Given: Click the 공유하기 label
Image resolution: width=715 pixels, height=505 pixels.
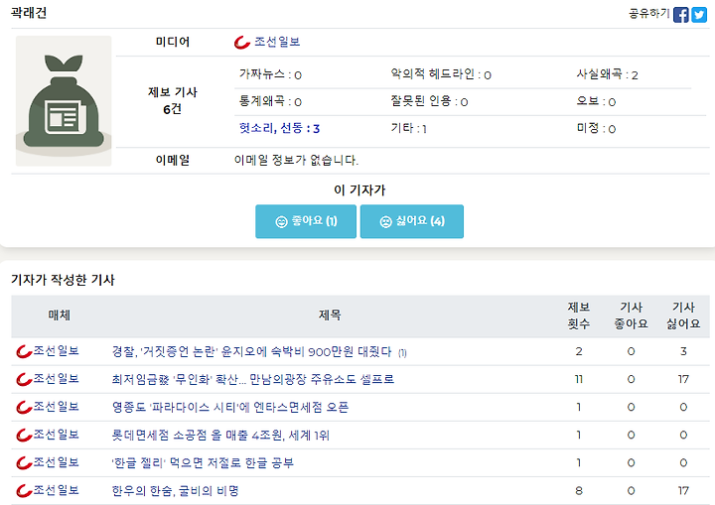Looking at the screenshot, I should point(648,14).
